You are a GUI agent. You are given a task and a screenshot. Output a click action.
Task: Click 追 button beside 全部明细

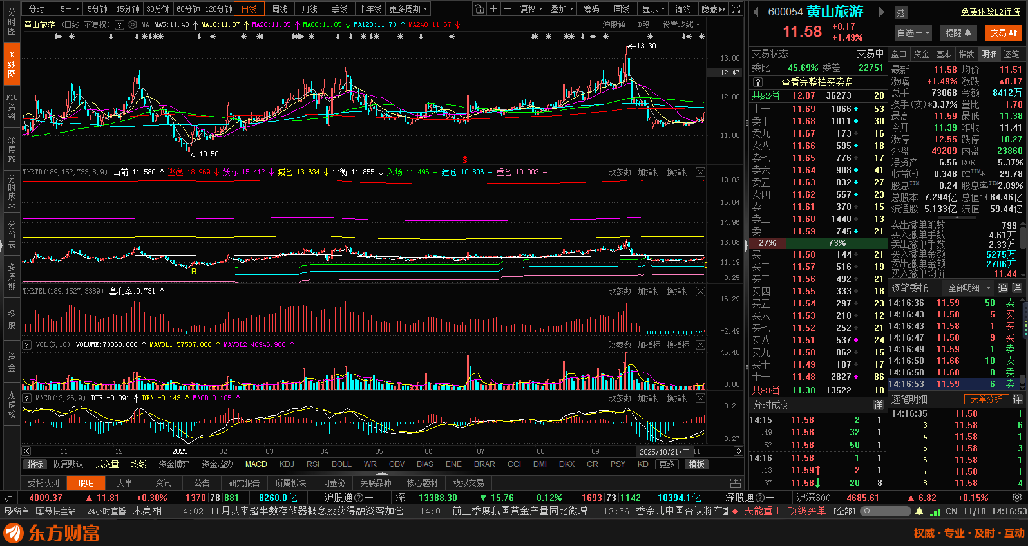pyautogui.click(x=1003, y=288)
